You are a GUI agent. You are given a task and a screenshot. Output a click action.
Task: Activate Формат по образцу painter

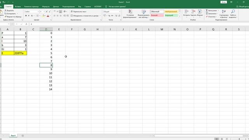tap(13, 16)
